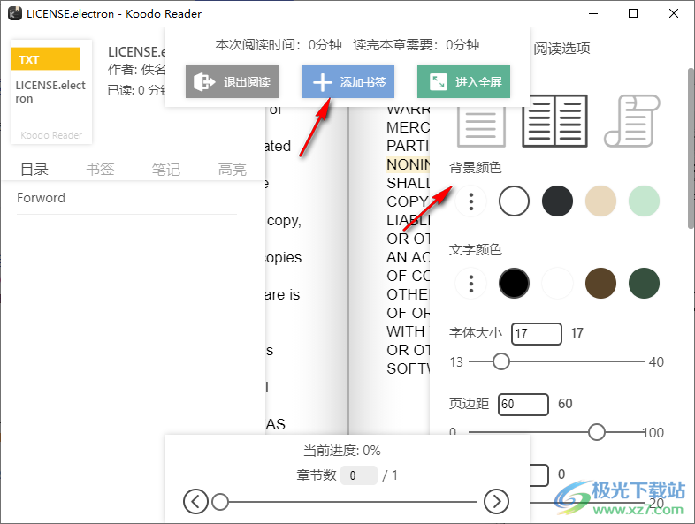695x524 pixels.
Task: Click the TXT book cover thumbnail
Action: pos(51,92)
